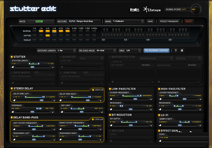212x148 pixels.
Task: Open the Preset Manager
Action: (169, 21)
